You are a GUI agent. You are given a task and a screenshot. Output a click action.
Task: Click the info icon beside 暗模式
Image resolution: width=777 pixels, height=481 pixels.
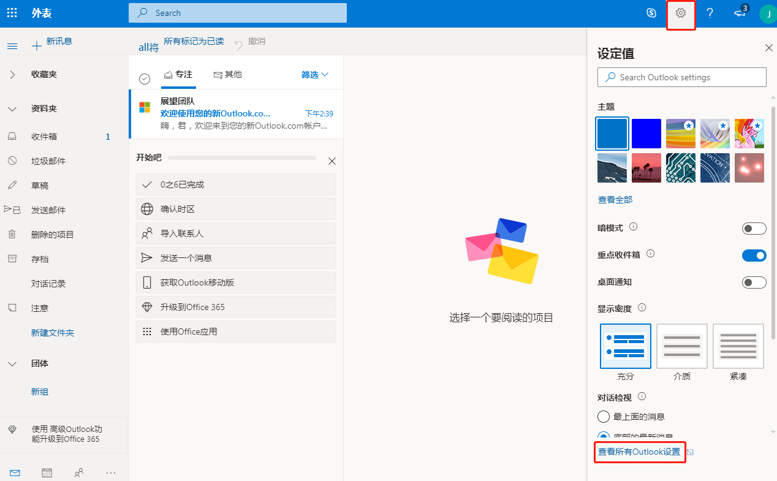(x=634, y=227)
